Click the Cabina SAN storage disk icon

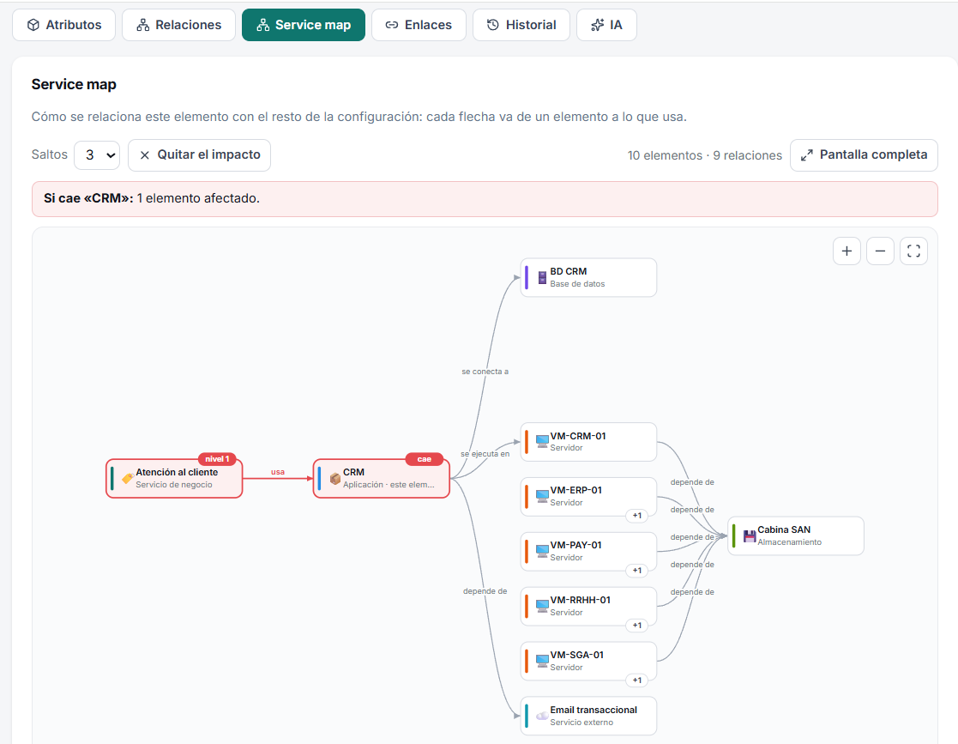pos(750,536)
